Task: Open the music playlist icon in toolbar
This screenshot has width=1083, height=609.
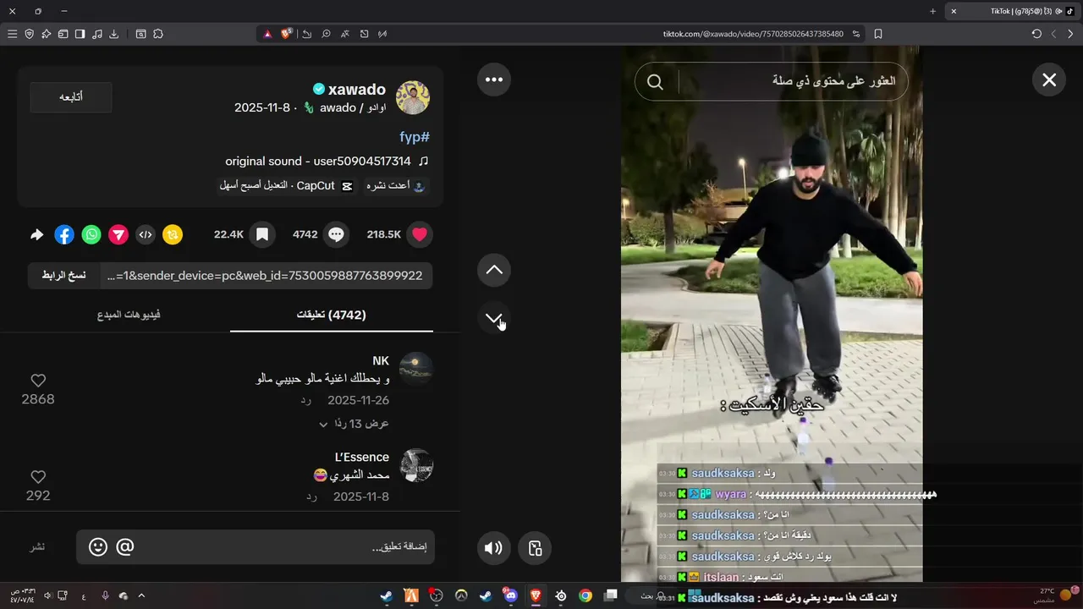Action: (96, 34)
